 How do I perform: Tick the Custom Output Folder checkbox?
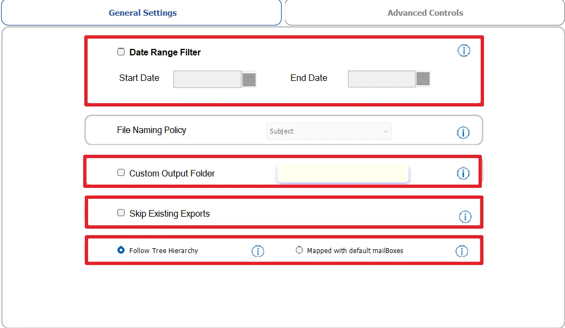(x=121, y=173)
